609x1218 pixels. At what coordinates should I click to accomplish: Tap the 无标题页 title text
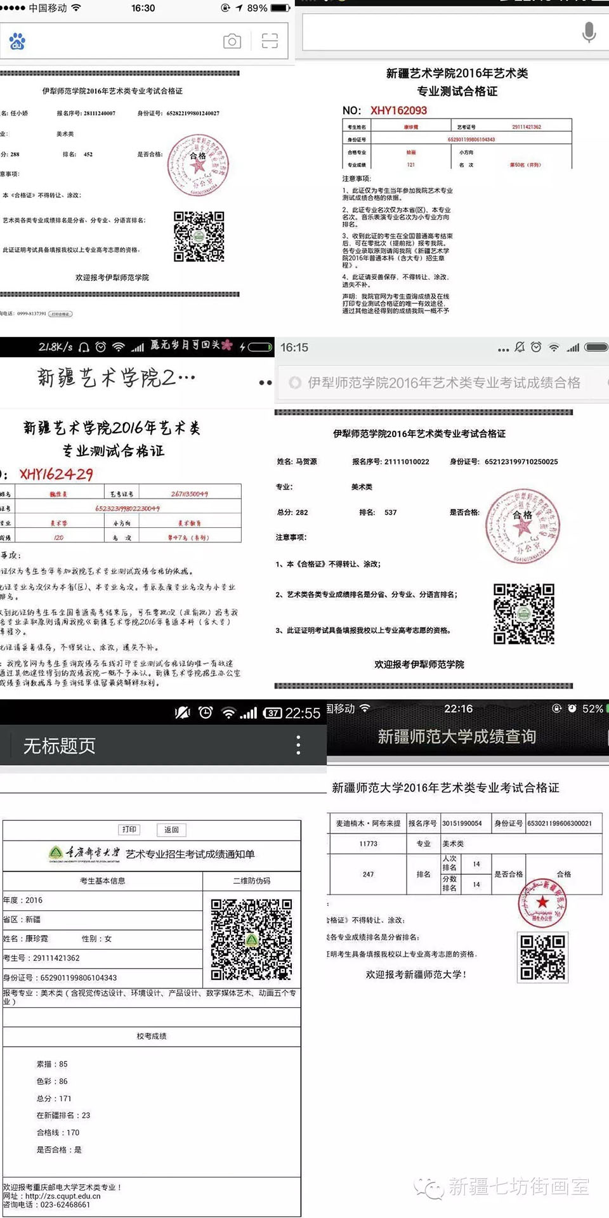tap(59, 745)
